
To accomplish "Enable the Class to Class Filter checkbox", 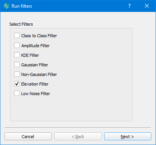I will click(x=17, y=35).
